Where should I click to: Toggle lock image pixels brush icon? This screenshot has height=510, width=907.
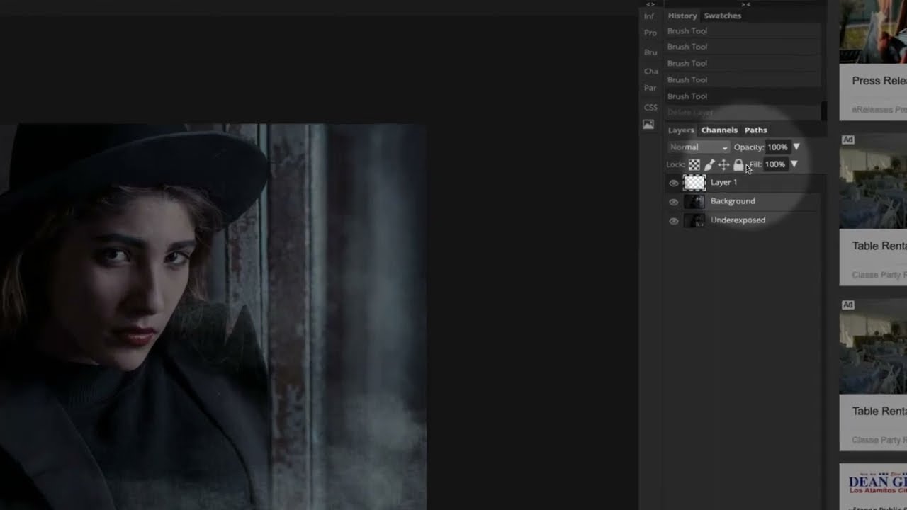point(709,164)
